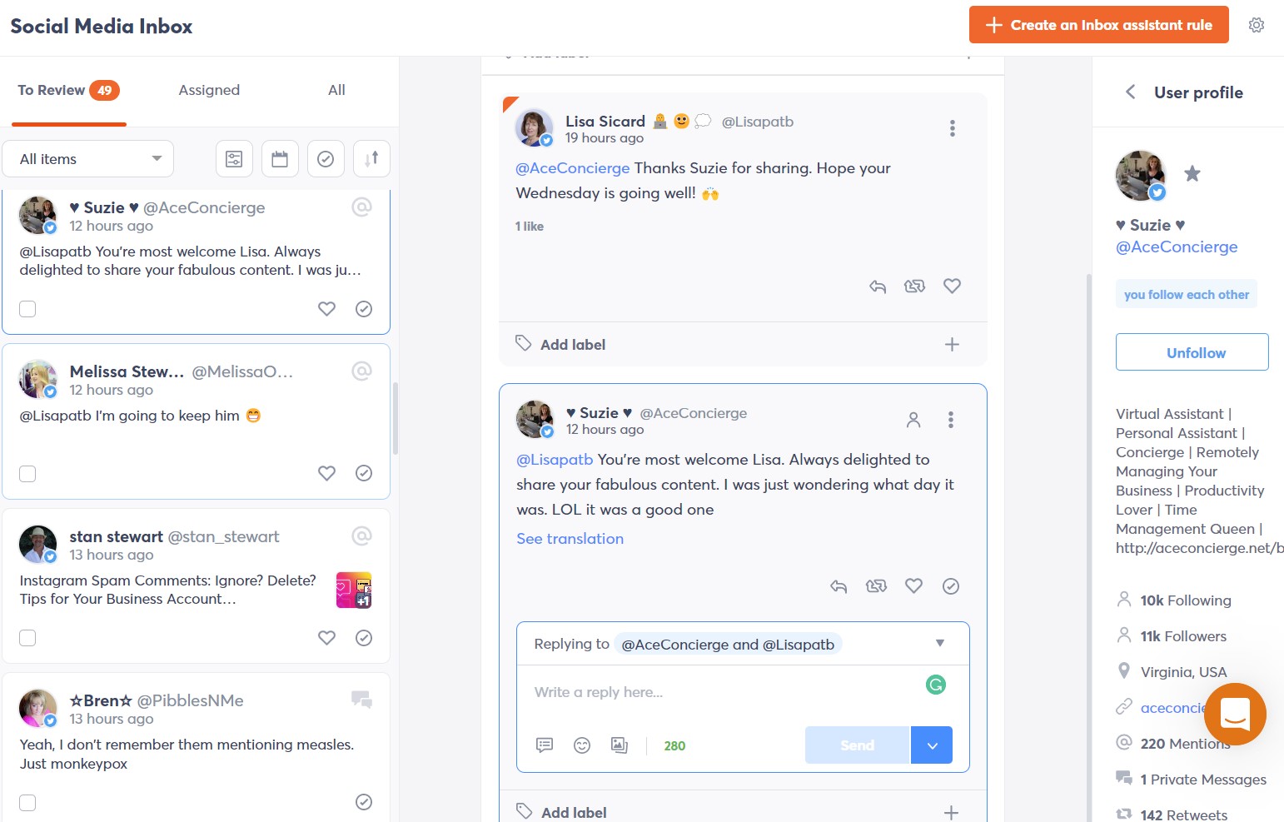Viewport: 1284px width, 822px height.
Task: Open options menu on Lisa Sicard's message
Action: (952, 127)
